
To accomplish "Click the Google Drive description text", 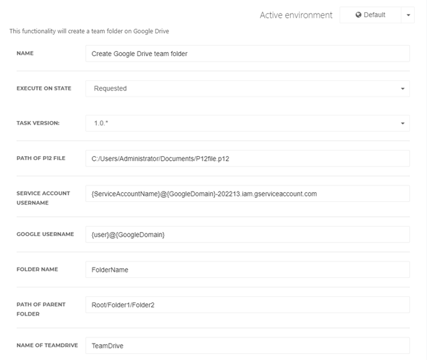I will [89, 31].
